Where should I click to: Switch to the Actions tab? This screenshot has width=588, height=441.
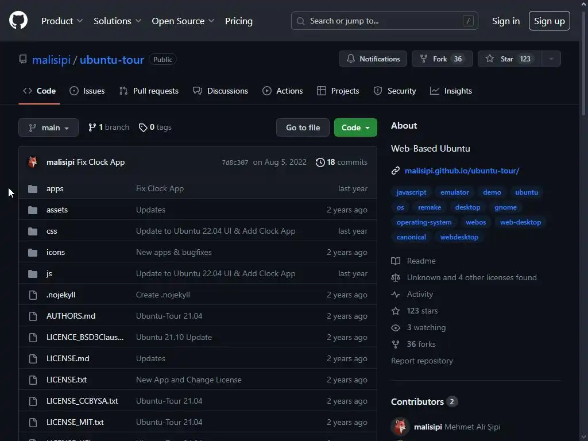tap(283, 91)
